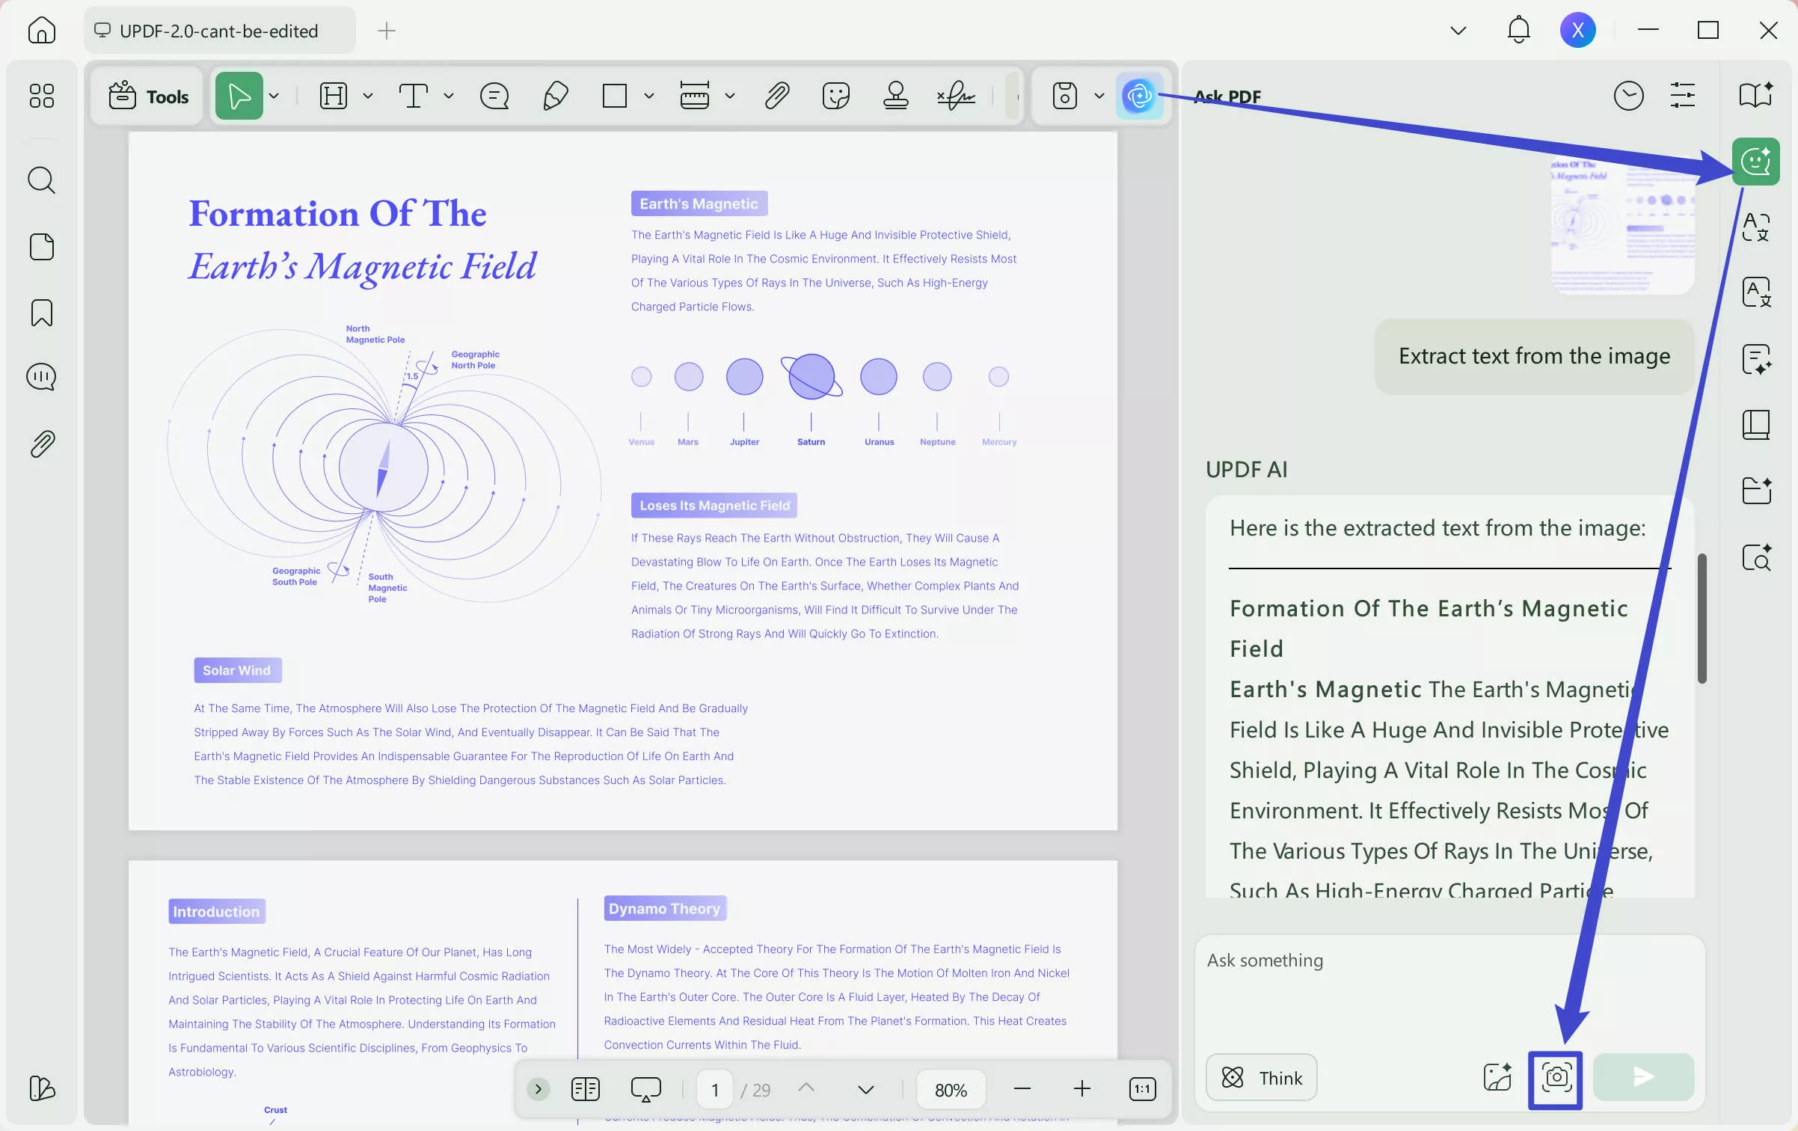Expand the rectangle shape tool dropdown
This screenshot has width=1798, height=1131.
(x=649, y=96)
